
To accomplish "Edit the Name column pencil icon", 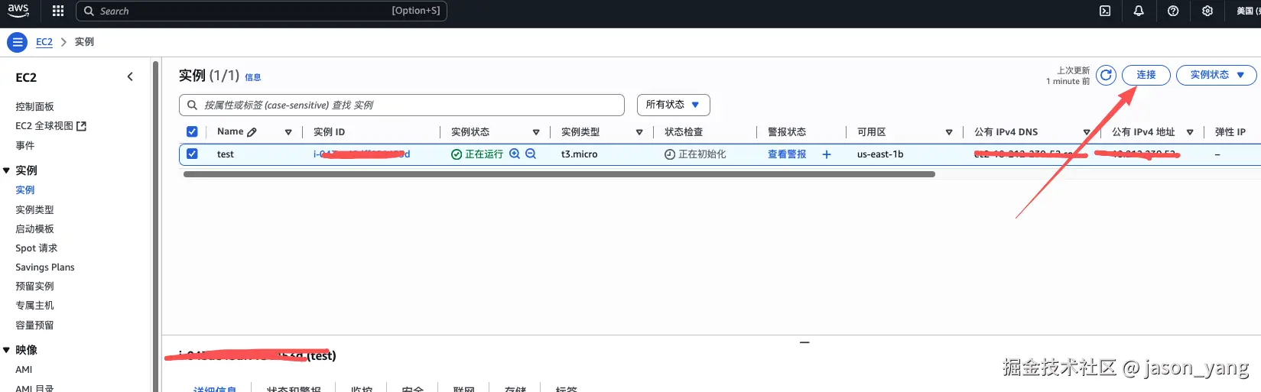I will [252, 132].
